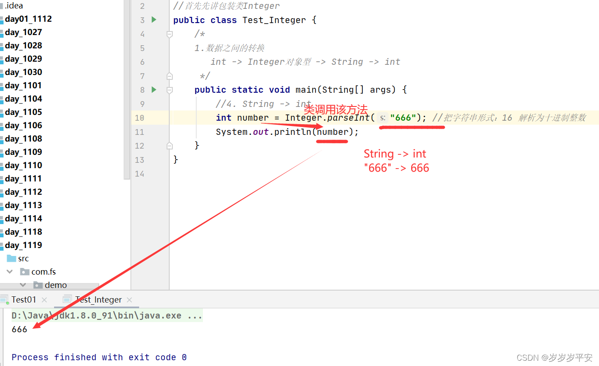
Task: Click line number 10 in the editor gutter
Action: [x=139, y=118]
